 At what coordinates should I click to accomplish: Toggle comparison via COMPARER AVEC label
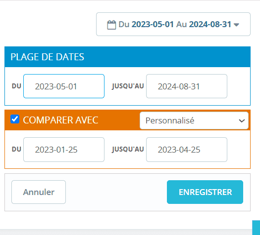click(x=60, y=120)
